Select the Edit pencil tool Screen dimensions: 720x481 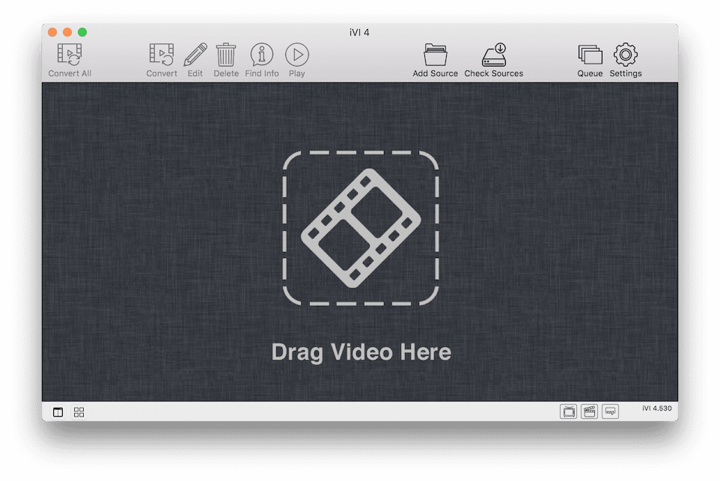(195, 55)
